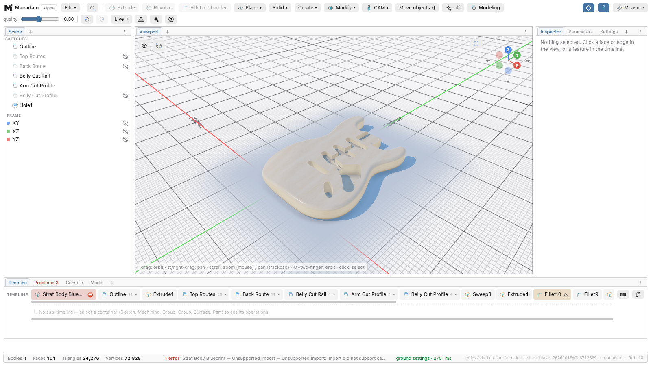The height and width of the screenshot is (366, 651).
Task: Click the search magnifier icon in toolbar
Action: [92, 8]
